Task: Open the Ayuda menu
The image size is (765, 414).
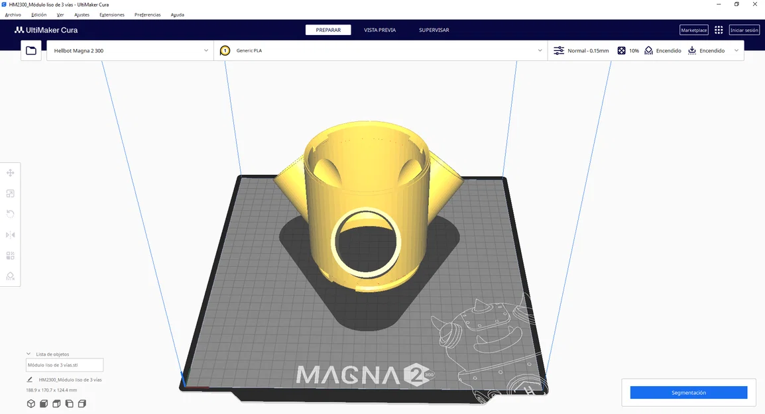Action: (x=178, y=15)
